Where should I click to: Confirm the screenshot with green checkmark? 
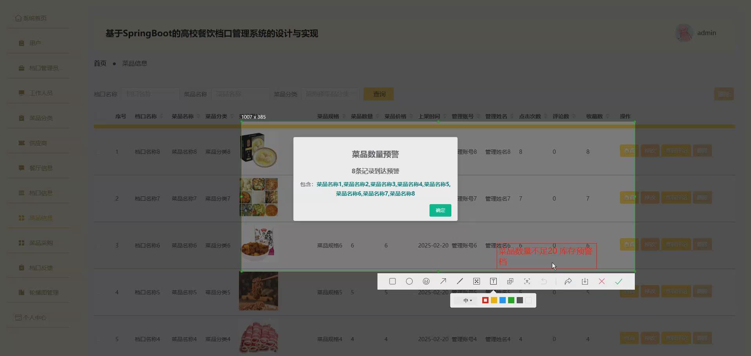coord(618,281)
